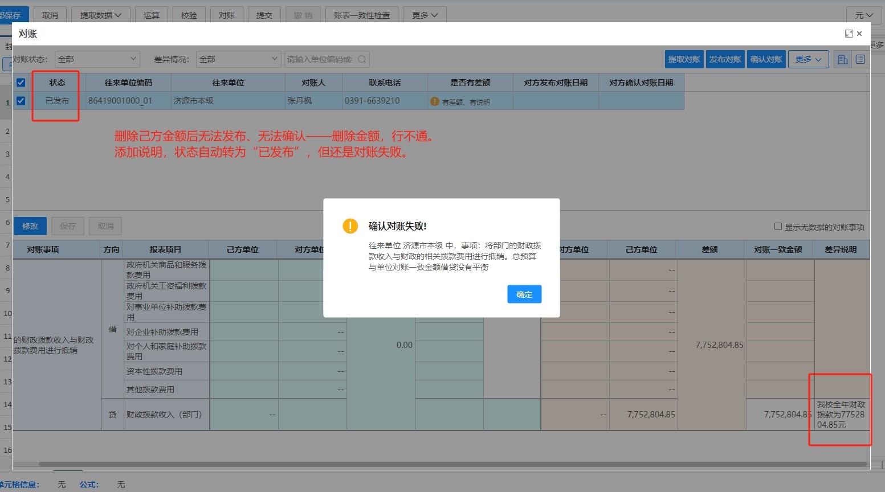
Task: Click 提交 in the background toolbar
Action: point(264,15)
